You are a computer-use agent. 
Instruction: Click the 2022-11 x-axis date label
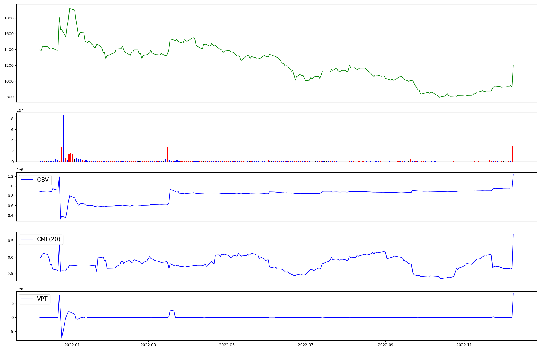(x=464, y=345)
